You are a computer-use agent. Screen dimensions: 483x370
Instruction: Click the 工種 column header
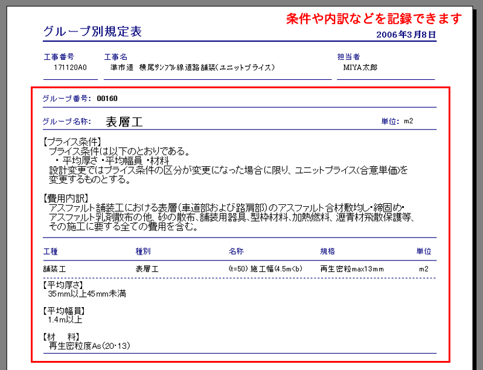pos(51,252)
